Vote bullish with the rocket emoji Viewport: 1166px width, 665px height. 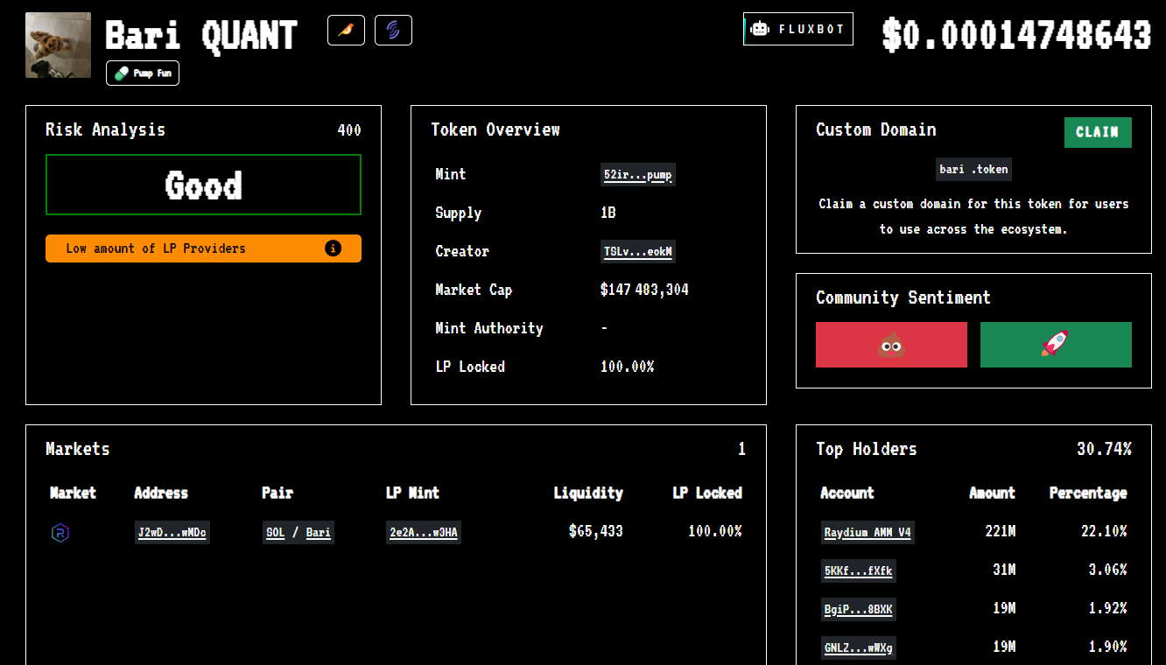1056,345
